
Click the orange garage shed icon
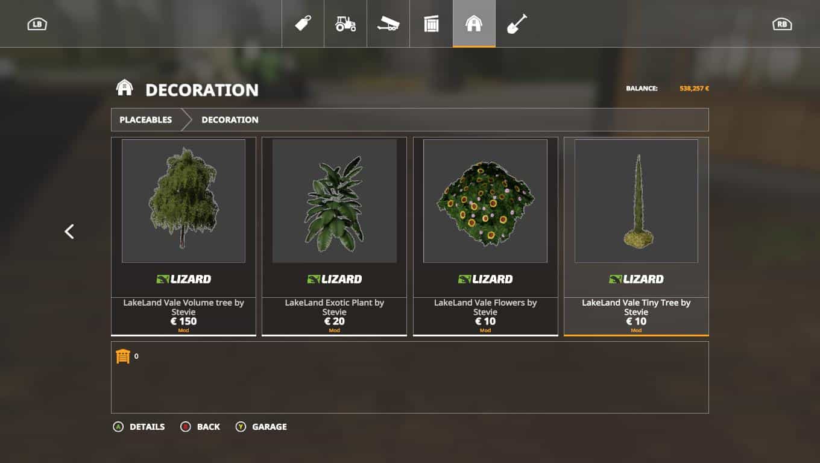click(123, 356)
